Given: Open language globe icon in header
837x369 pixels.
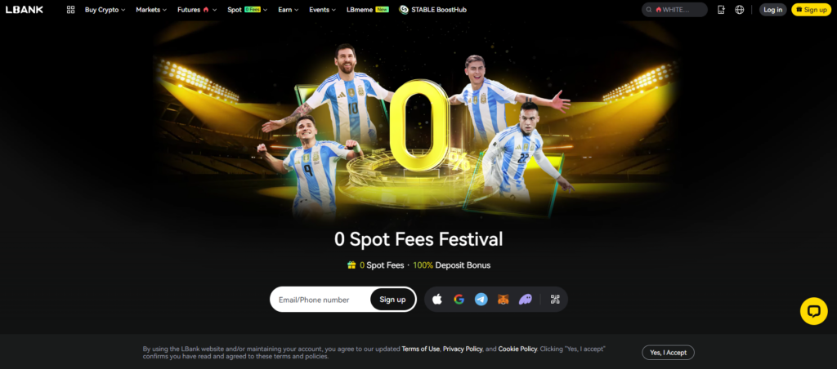Looking at the screenshot, I should click(x=739, y=10).
